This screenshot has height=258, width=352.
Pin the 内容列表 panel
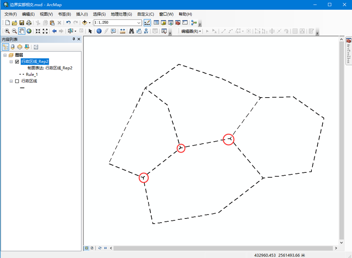74,39
